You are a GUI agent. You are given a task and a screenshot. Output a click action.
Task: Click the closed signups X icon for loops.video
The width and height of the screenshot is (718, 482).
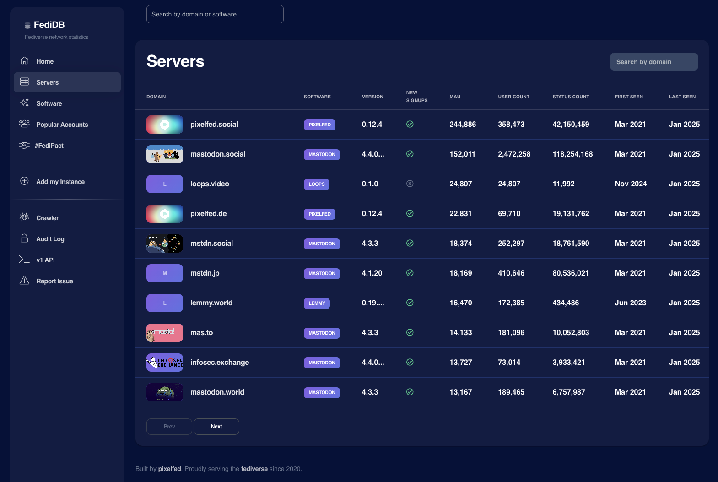(410, 184)
